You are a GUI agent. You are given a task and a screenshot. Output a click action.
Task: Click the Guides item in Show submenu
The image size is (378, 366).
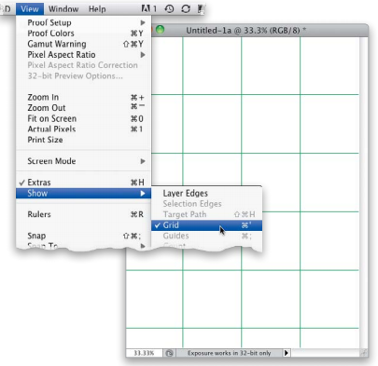(206, 236)
